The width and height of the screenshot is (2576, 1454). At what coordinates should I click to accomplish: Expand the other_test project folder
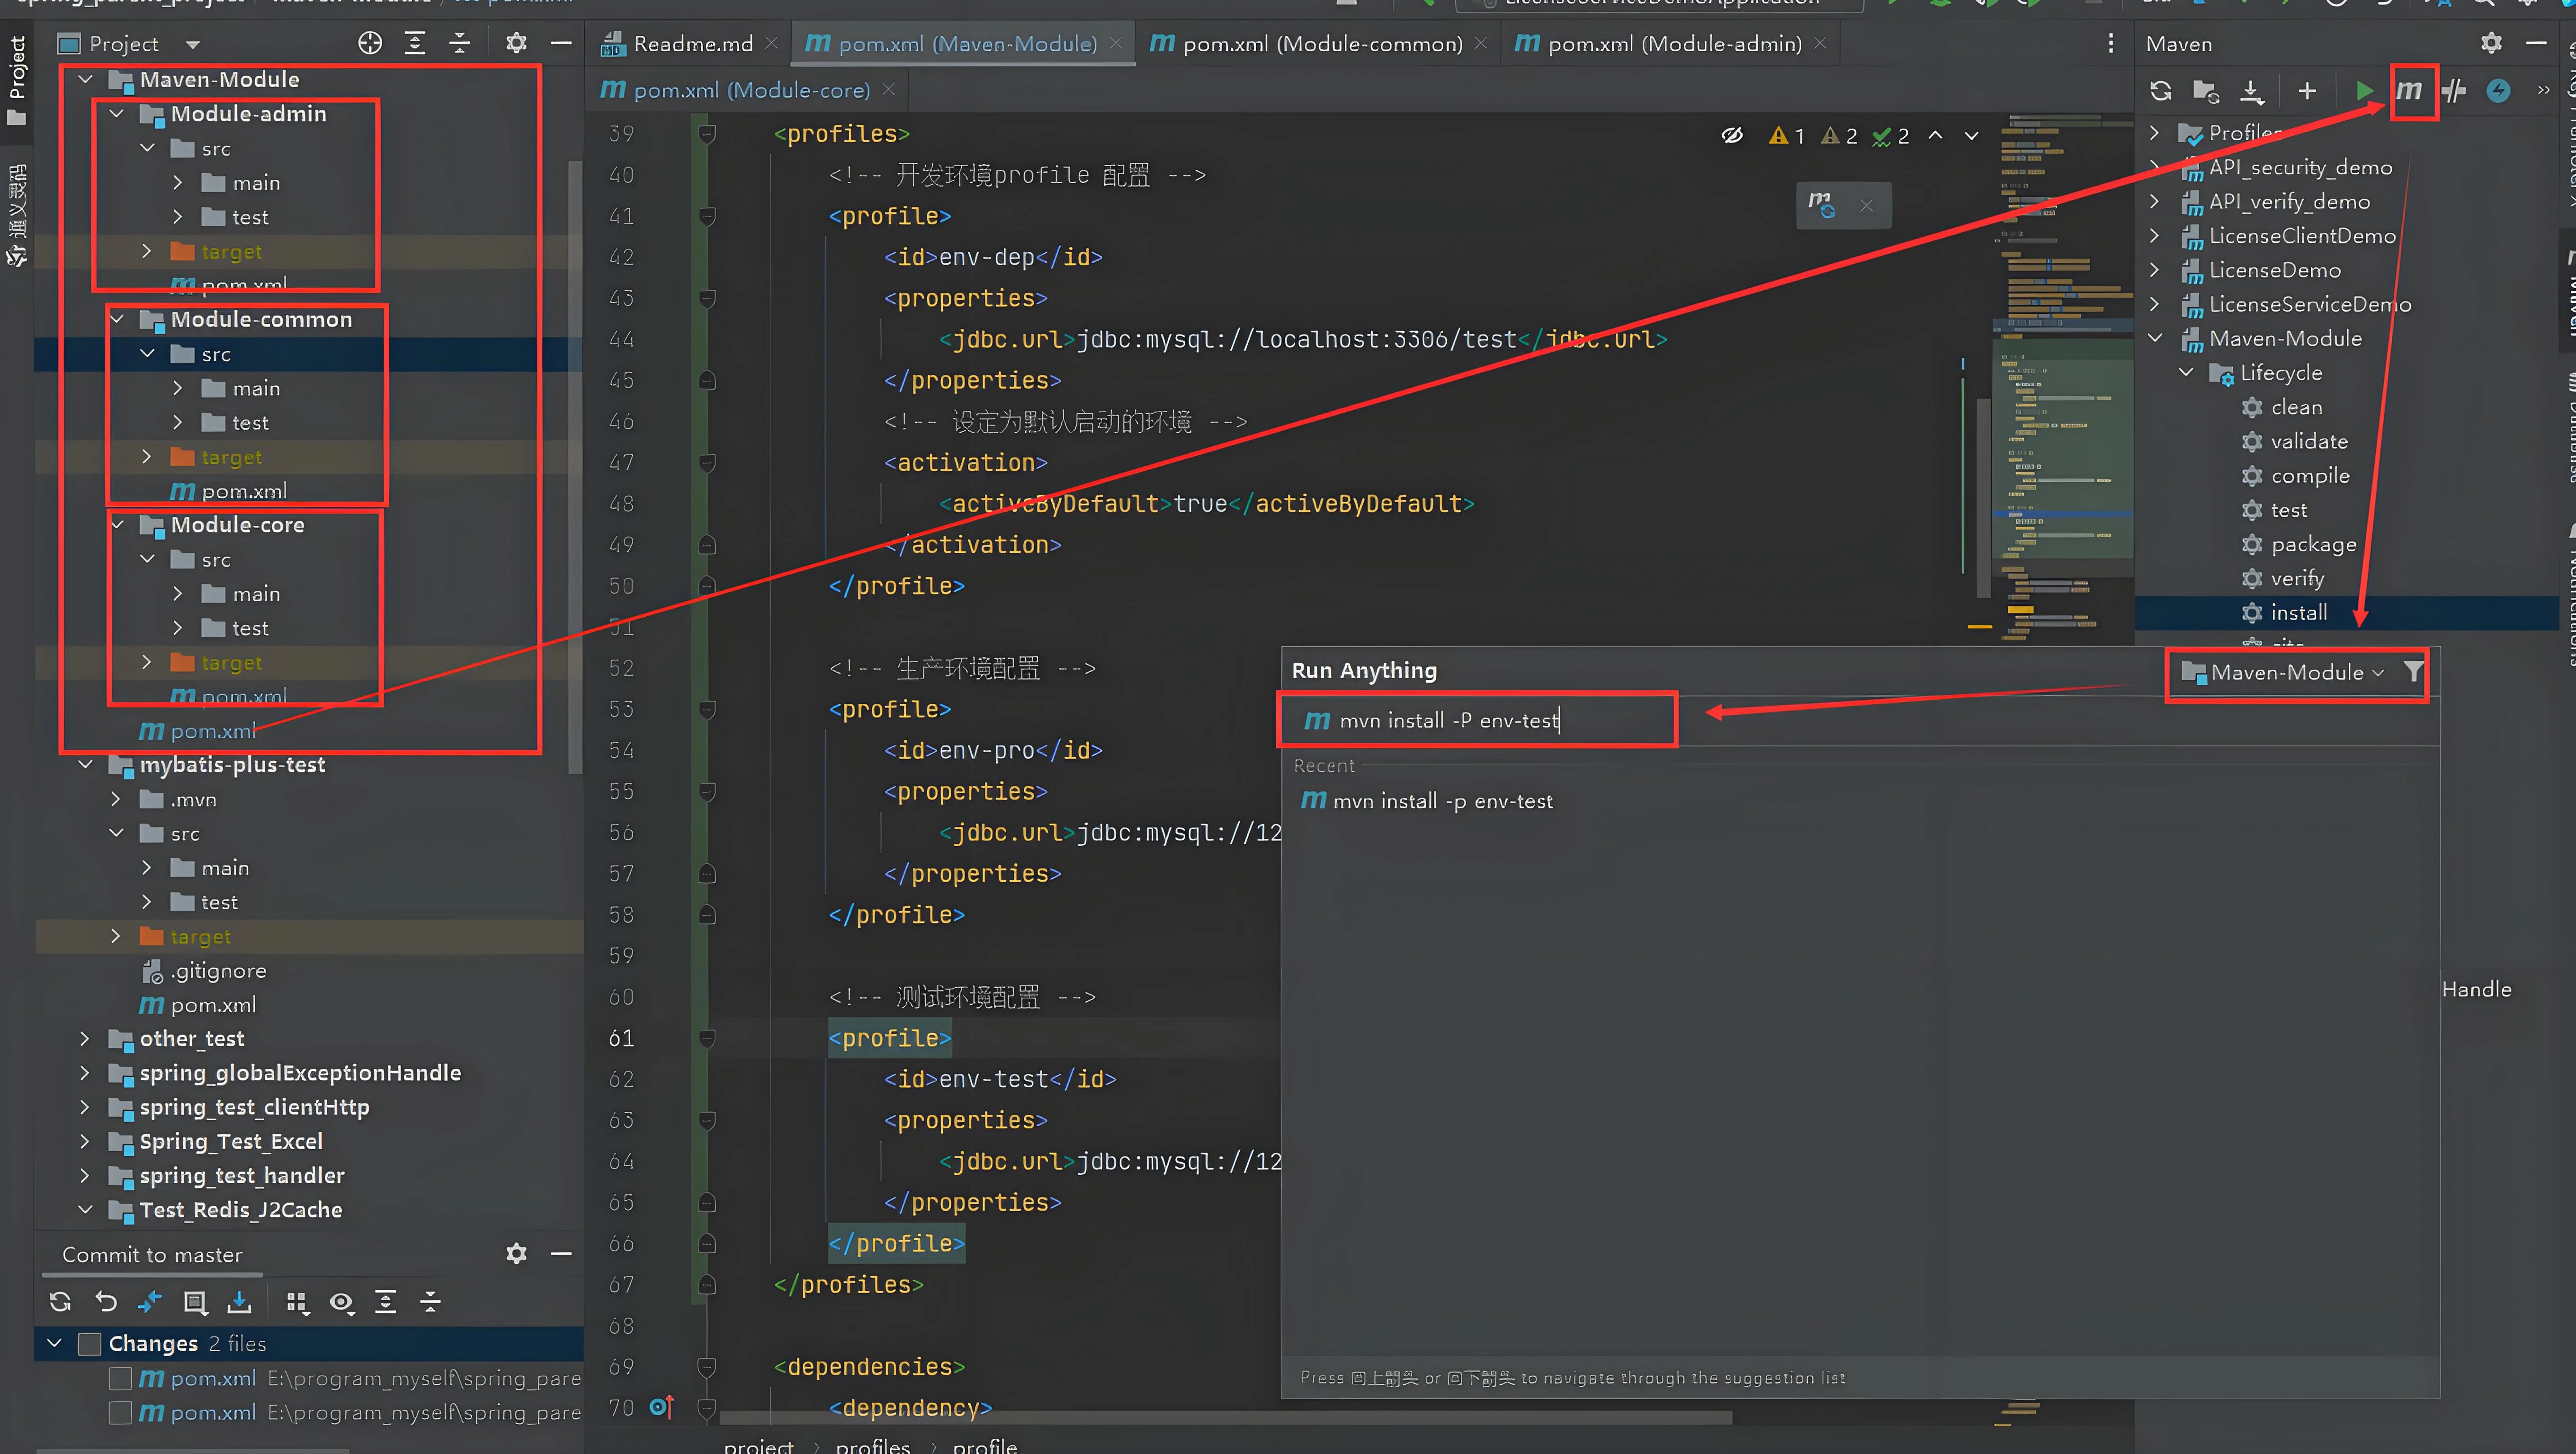pos(85,1039)
